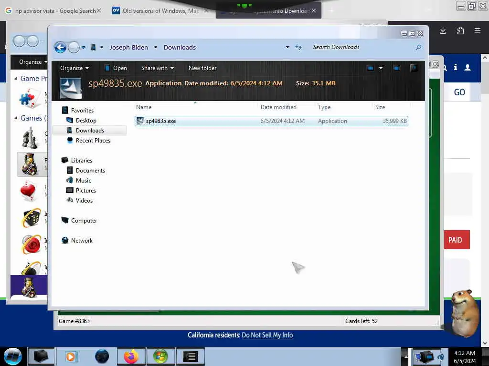
Task: Select Joseph Biden in the address path
Action: point(128,47)
